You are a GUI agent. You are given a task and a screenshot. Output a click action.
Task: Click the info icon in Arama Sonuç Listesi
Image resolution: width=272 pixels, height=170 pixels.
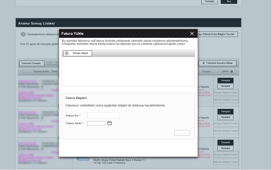click(x=23, y=34)
